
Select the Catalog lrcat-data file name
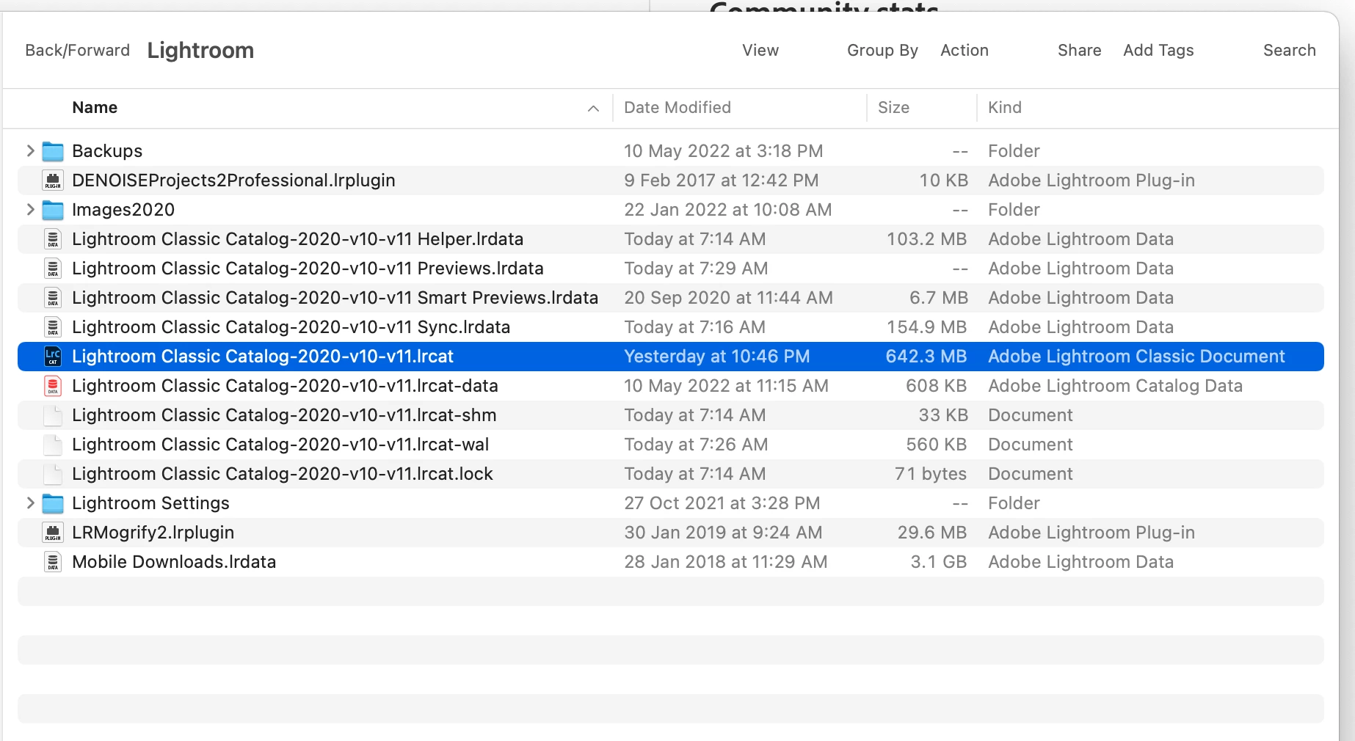pos(285,386)
